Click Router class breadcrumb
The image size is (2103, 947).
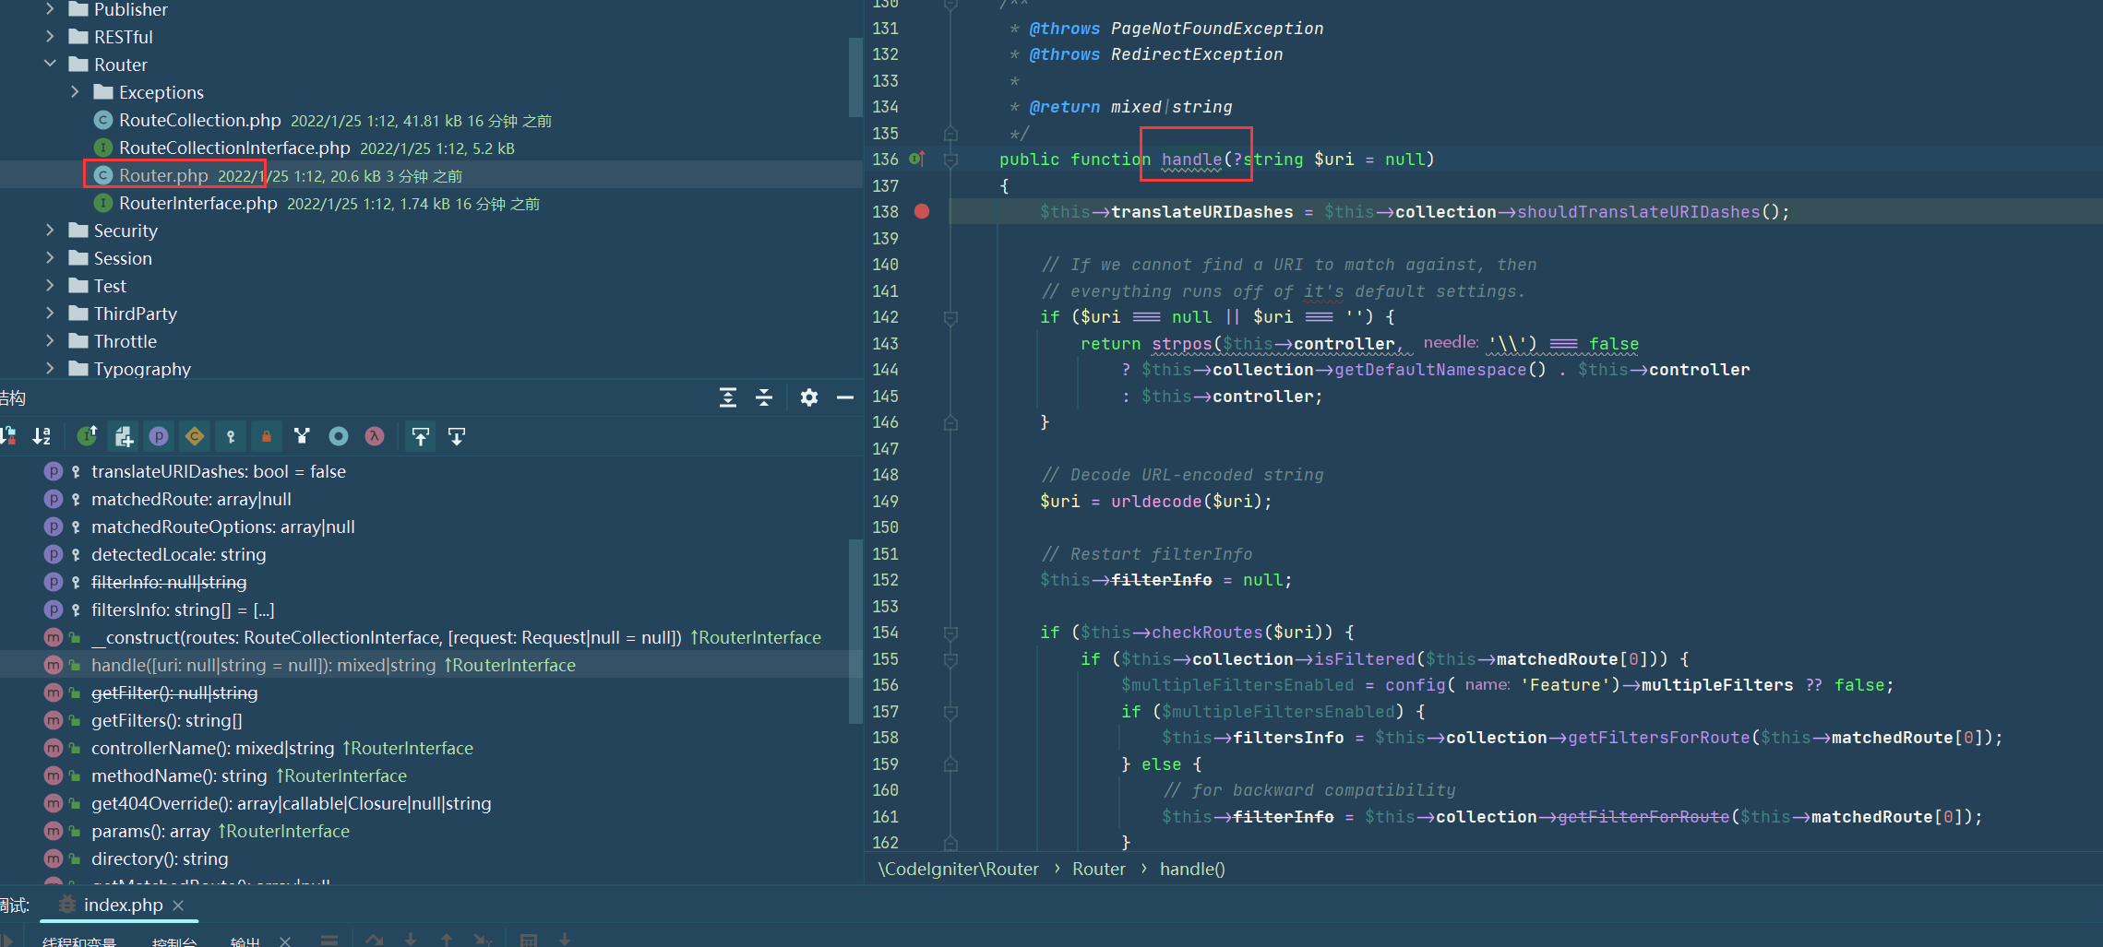coord(1098,869)
